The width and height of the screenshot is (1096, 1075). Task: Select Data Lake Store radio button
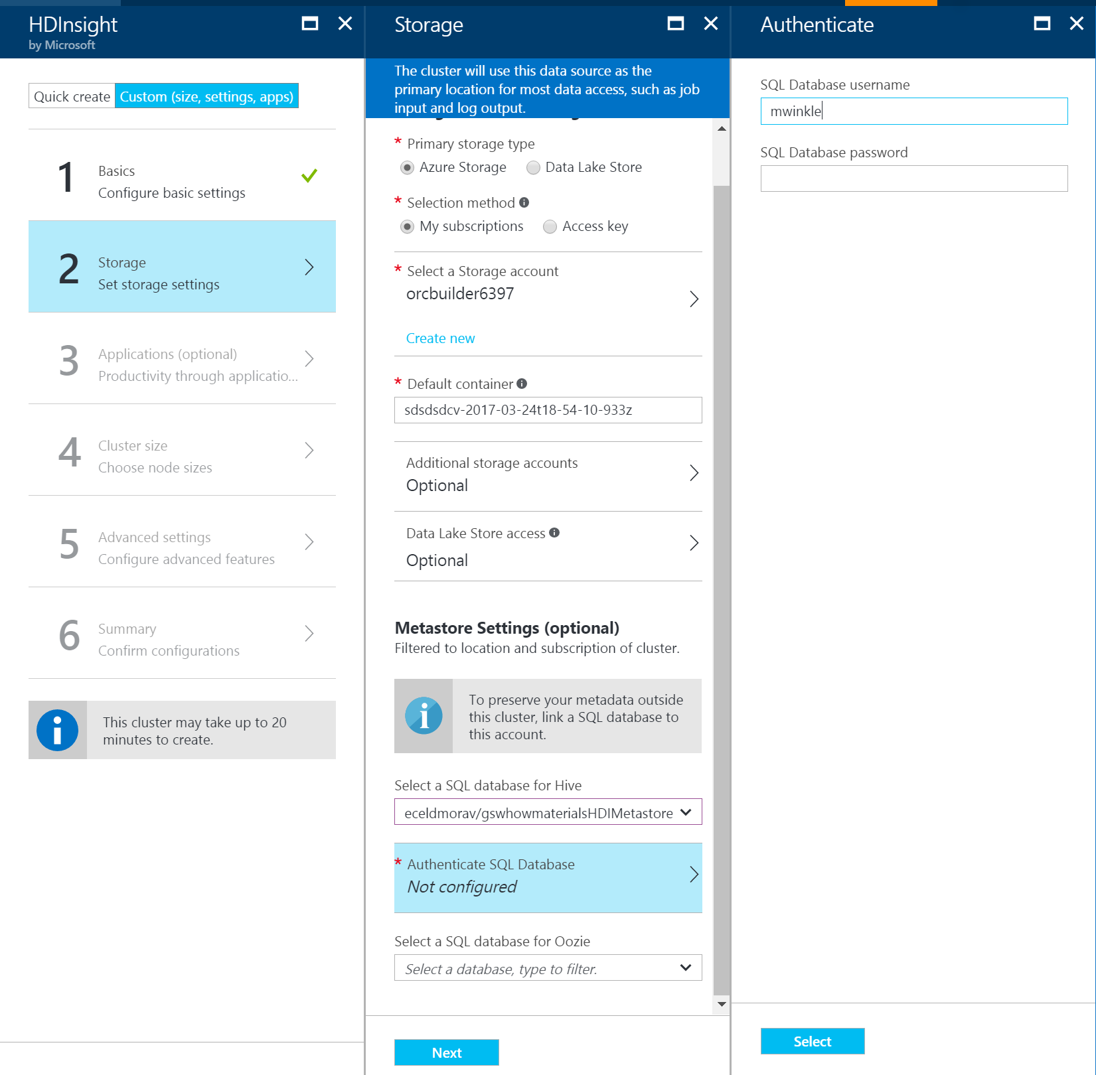tap(533, 168)
